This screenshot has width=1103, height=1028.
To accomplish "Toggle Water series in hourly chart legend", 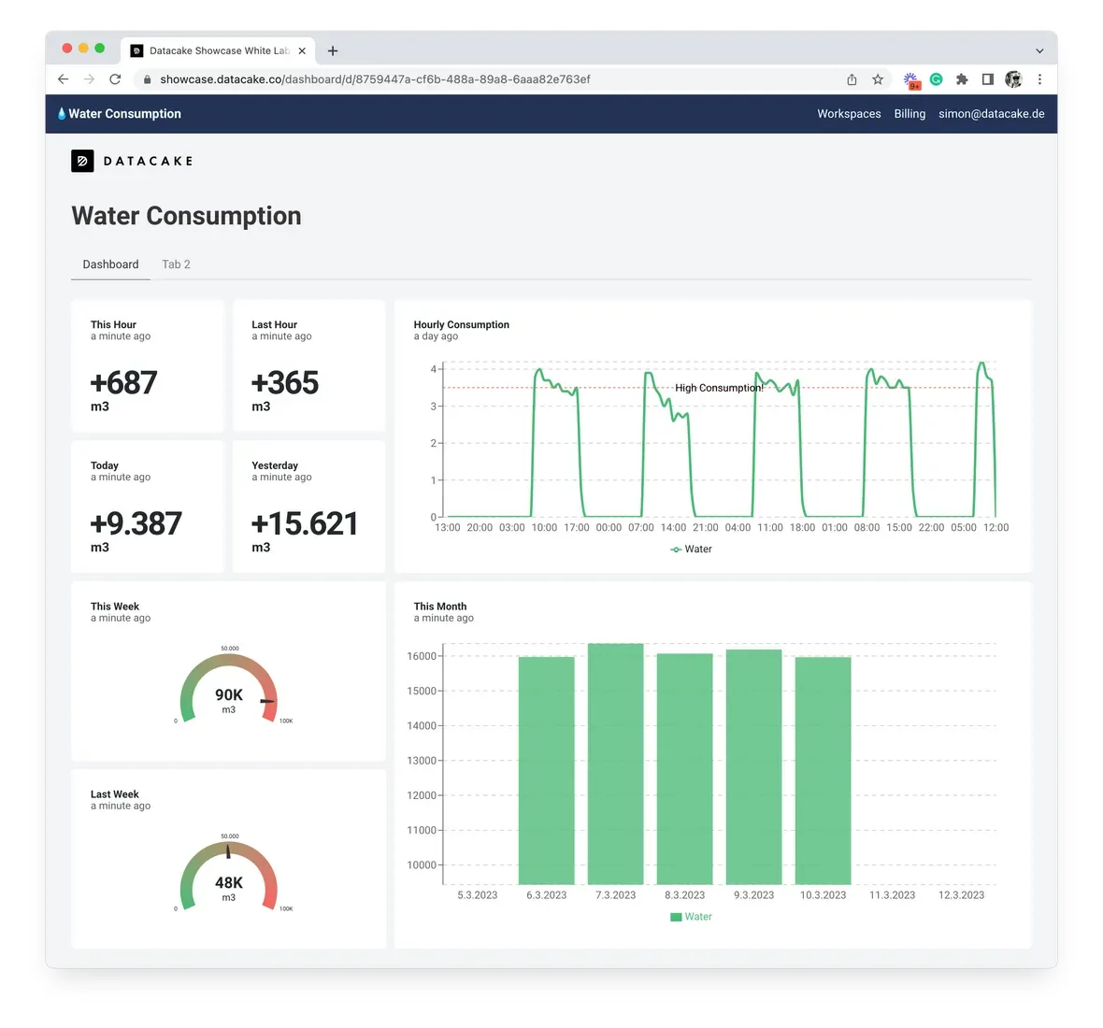I will pyautogui.click(x=691, y=550).
